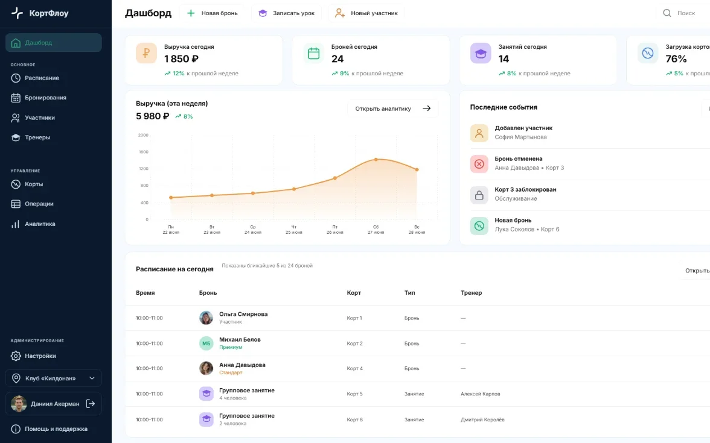
Task: Click the Новая бронь event icon
Action: click(479, 225)
